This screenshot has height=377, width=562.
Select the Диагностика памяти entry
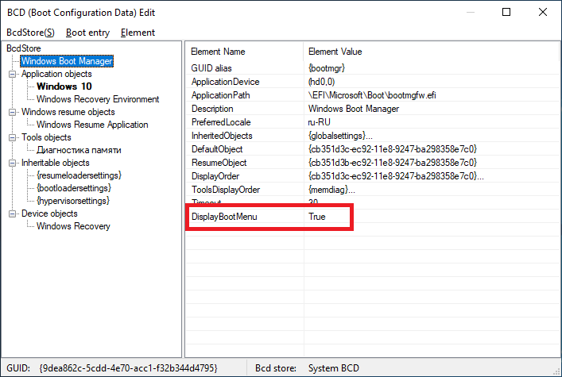pyautogui.click(x=79, y=150)
